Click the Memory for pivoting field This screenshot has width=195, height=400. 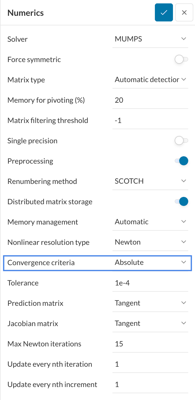(x=150, y=100)
